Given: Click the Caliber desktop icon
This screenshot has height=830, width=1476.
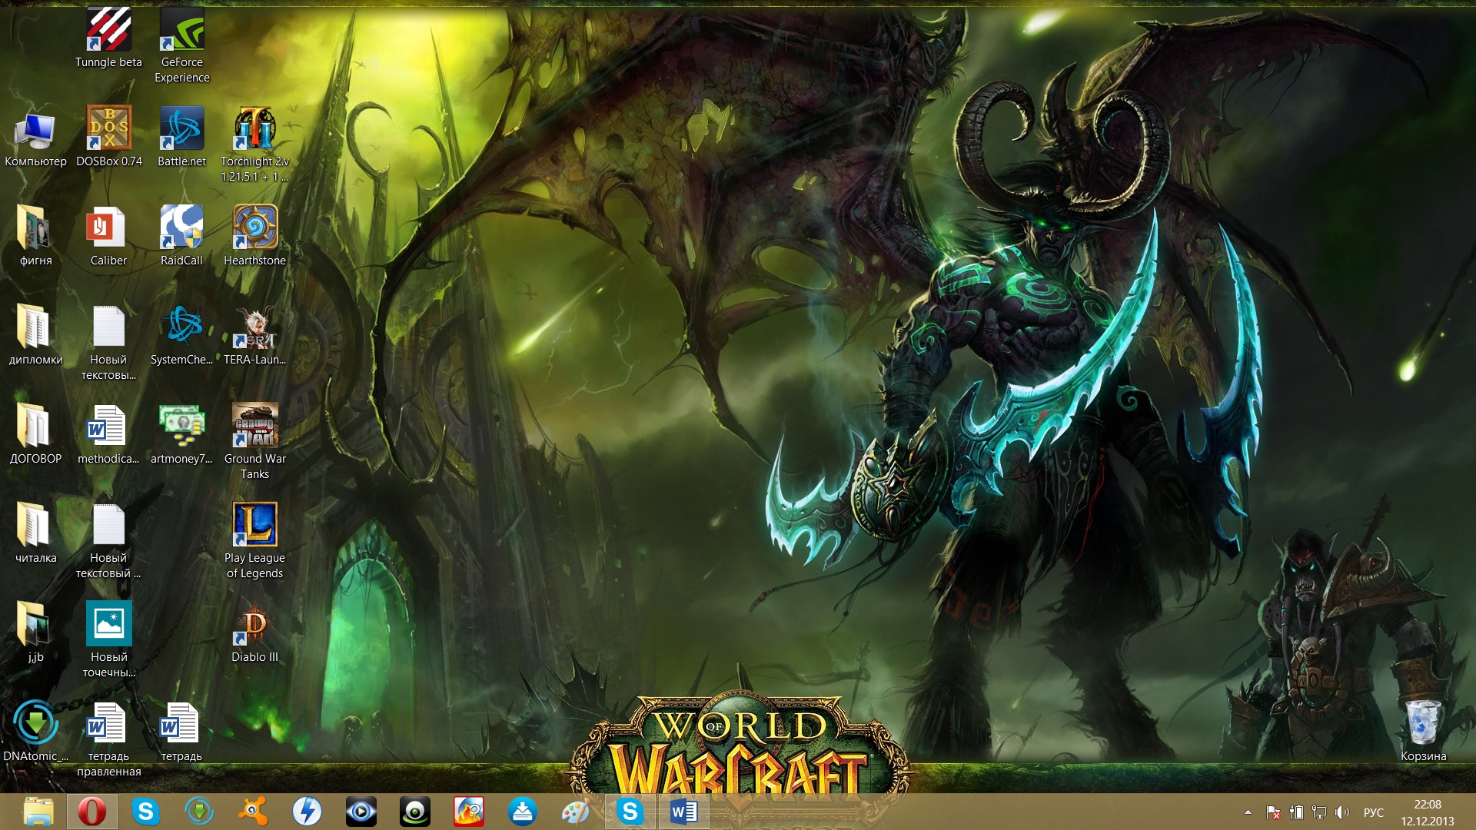Looking at the screenshot, I should tap(108, 236).
